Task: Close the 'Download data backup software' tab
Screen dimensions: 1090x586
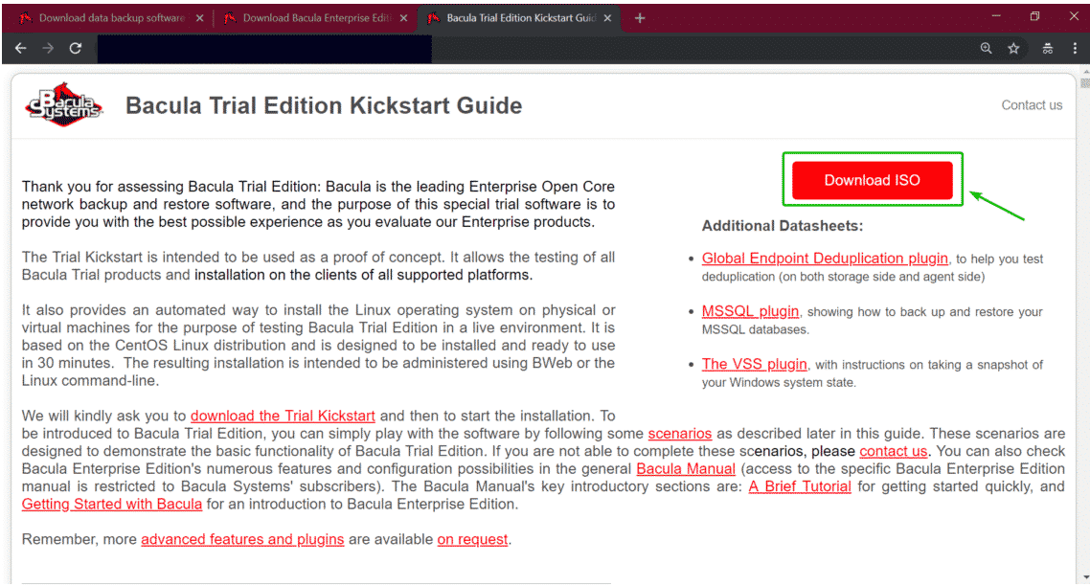Action: tap(199, 18)
